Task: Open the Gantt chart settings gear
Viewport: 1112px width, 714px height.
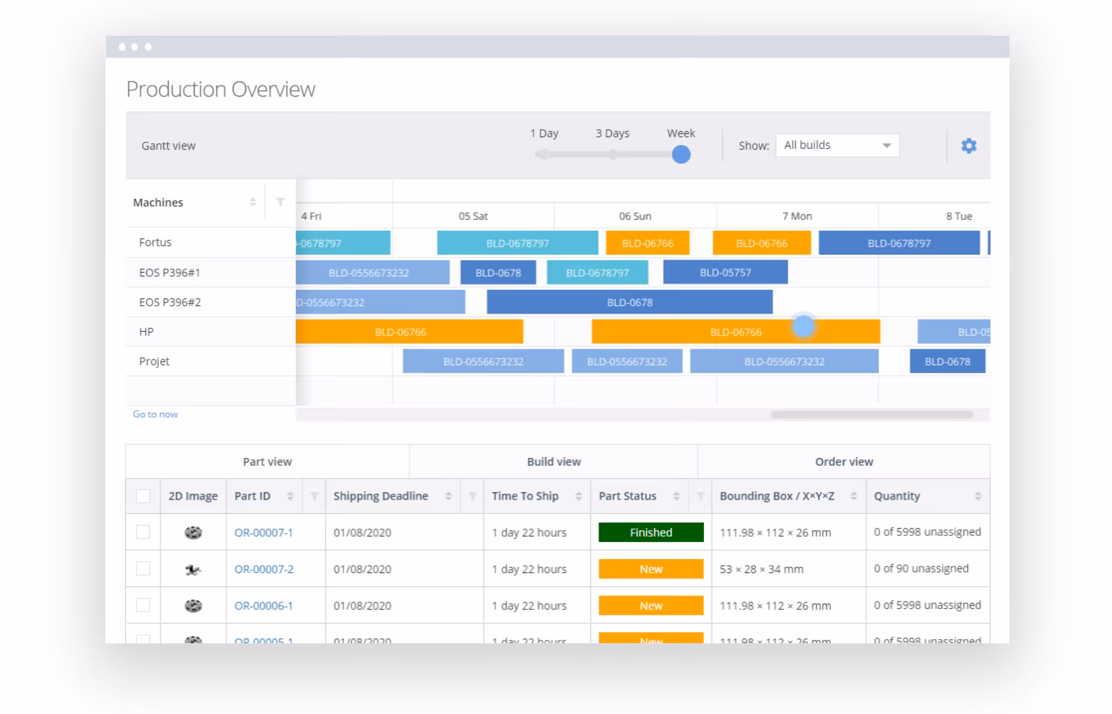Action: (968, 145)
